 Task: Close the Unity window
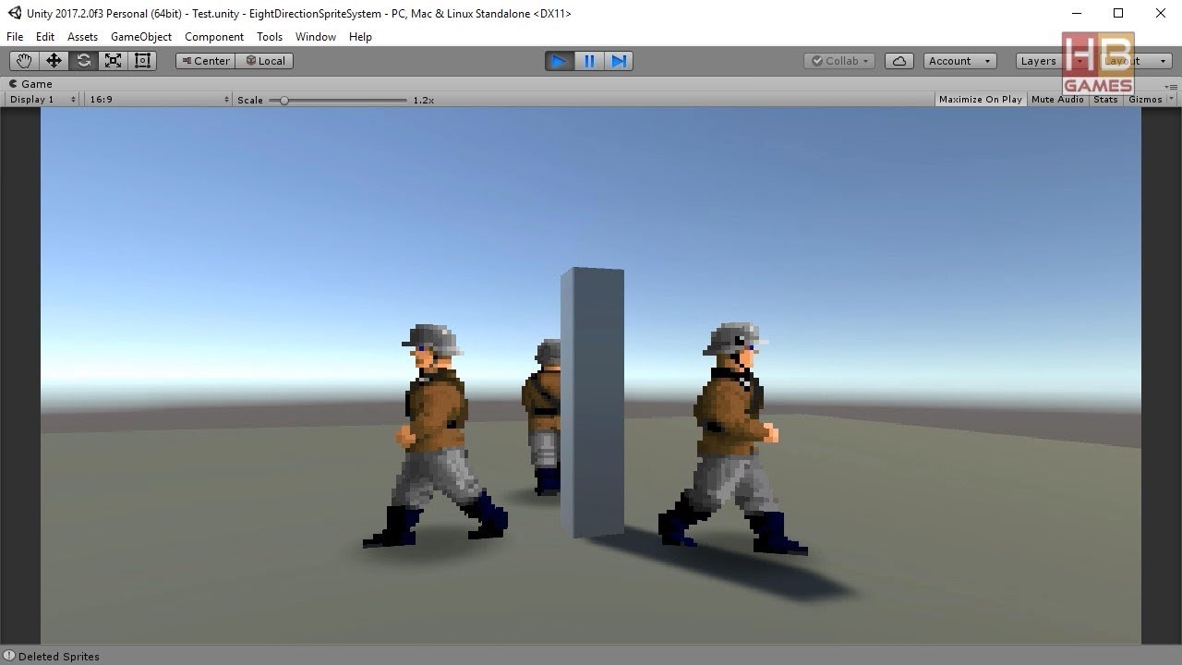pos(1161,13)
